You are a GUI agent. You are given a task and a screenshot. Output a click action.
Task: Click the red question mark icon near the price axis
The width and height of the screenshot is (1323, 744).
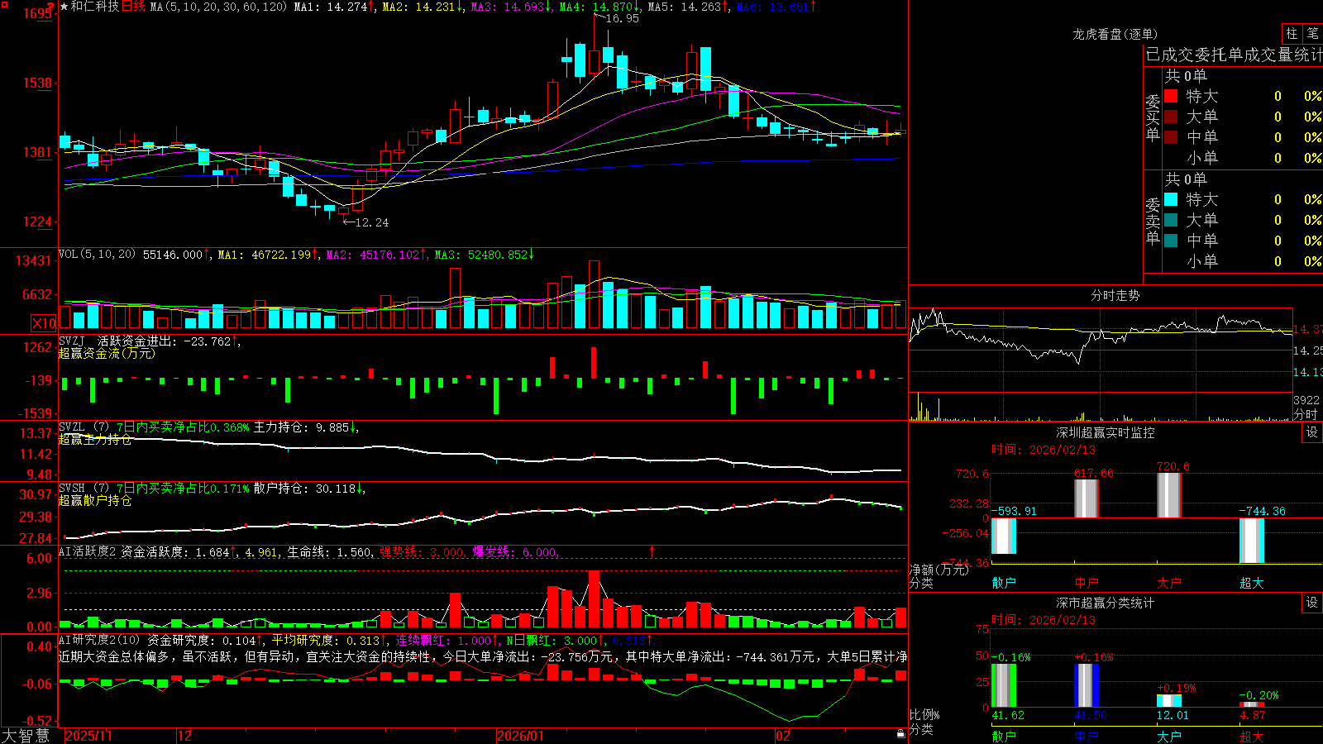(x=51, y=7)
